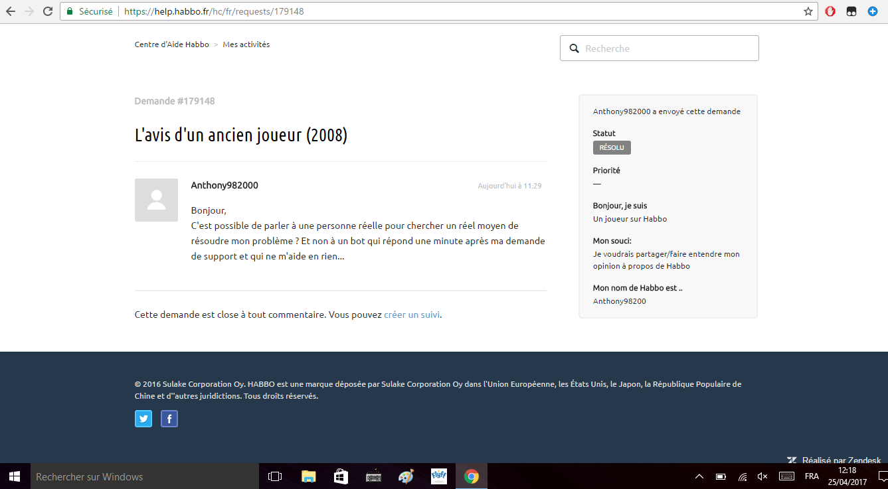Click the Statut label in sidebar

point(604,133)
